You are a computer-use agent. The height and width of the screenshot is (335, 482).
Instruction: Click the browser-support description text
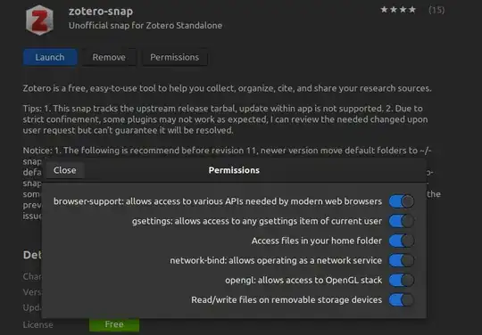pyautogui.click(x=218, y=201)
